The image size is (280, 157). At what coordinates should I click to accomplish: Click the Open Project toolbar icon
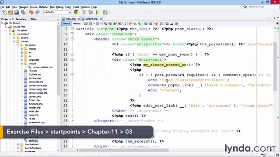click(x=17, y=12)
